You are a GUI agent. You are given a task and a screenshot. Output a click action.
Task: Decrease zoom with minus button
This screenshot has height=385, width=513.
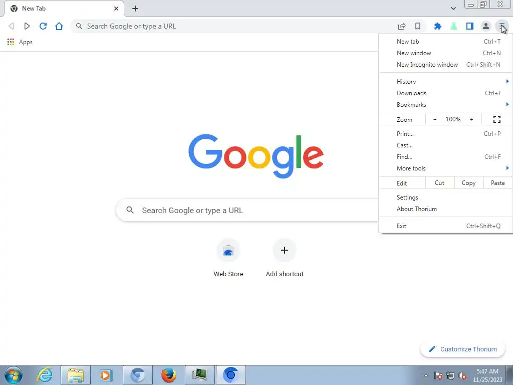[x=435, y=119]
